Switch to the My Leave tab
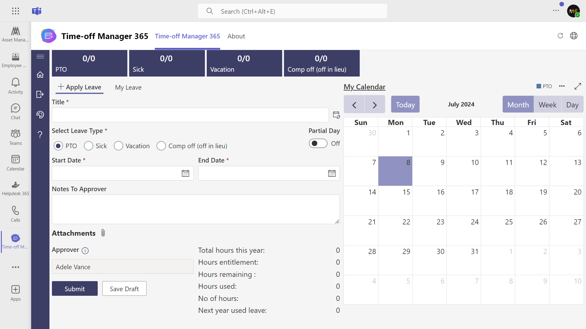Viewport: 586px width, 329px height. (128, 88)
